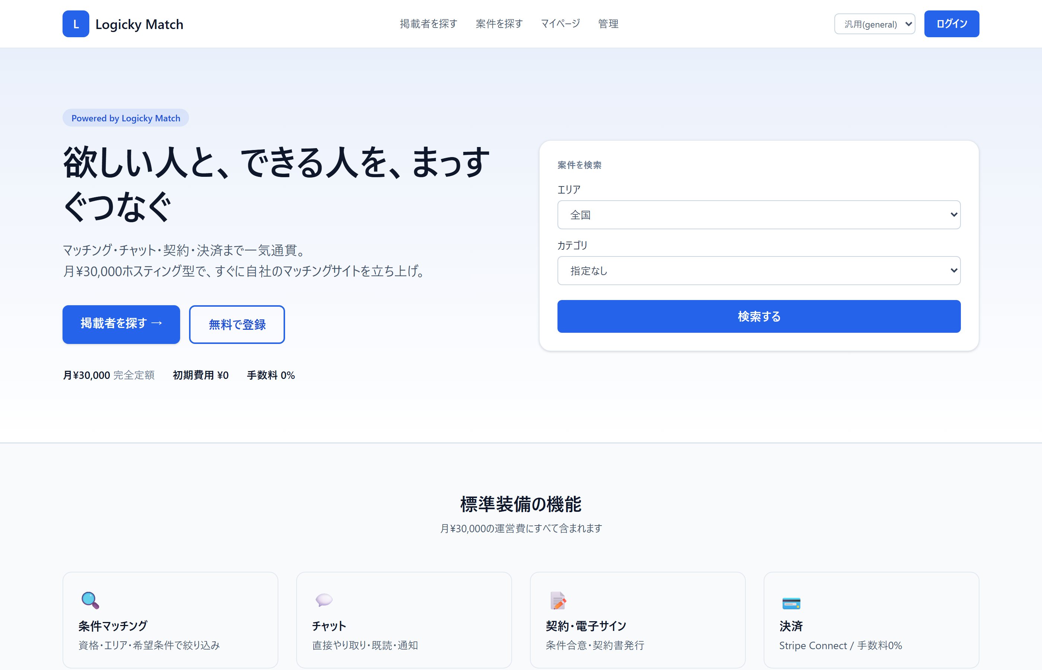
Task: Click the credit card icon on 決済 card
Action: (791, 603)
